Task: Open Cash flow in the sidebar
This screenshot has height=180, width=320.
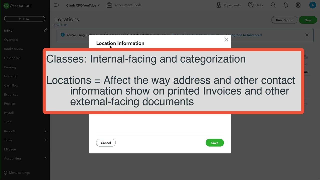Action: coord(11,85)
